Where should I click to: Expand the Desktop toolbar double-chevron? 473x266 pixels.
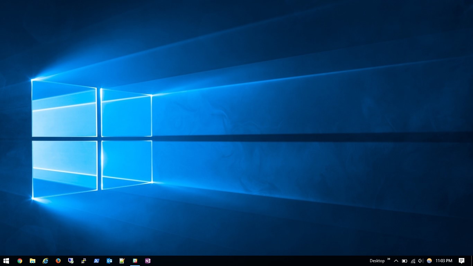click(x=389, y=259)
